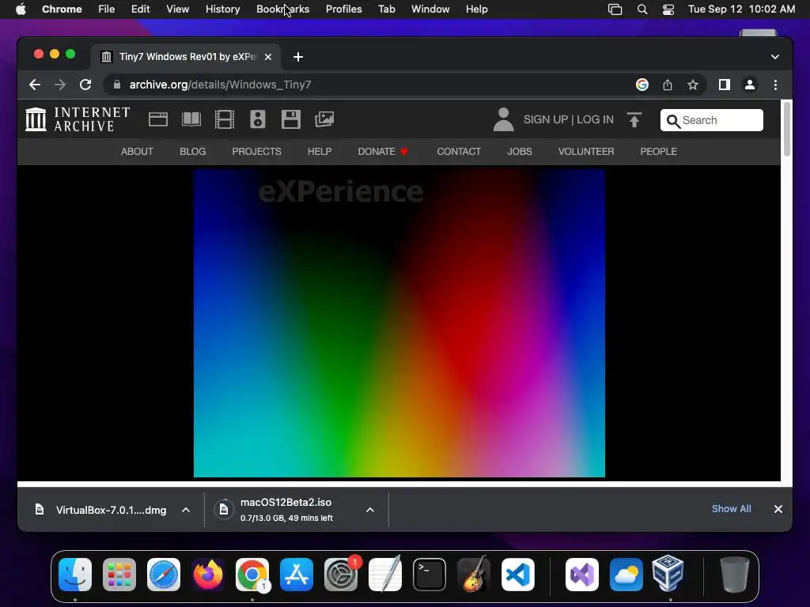View site security lock info

[x=117, y=85]
